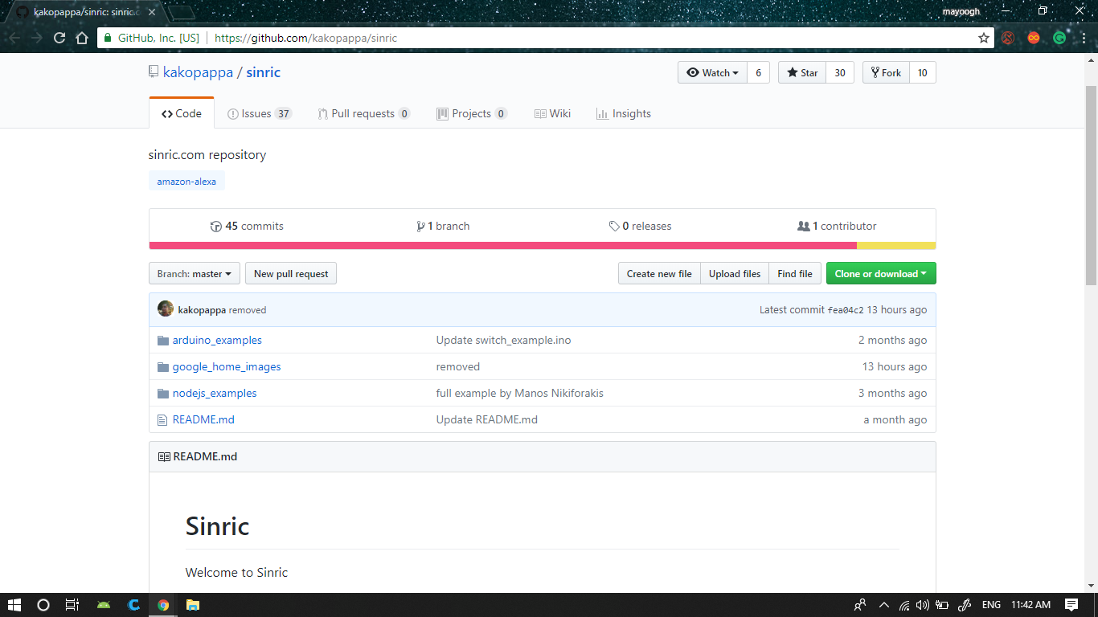
Task: Click New pull request button
Action: [291, 274]
